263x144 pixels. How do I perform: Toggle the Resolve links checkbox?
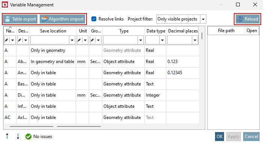click(x=94, y=19)
